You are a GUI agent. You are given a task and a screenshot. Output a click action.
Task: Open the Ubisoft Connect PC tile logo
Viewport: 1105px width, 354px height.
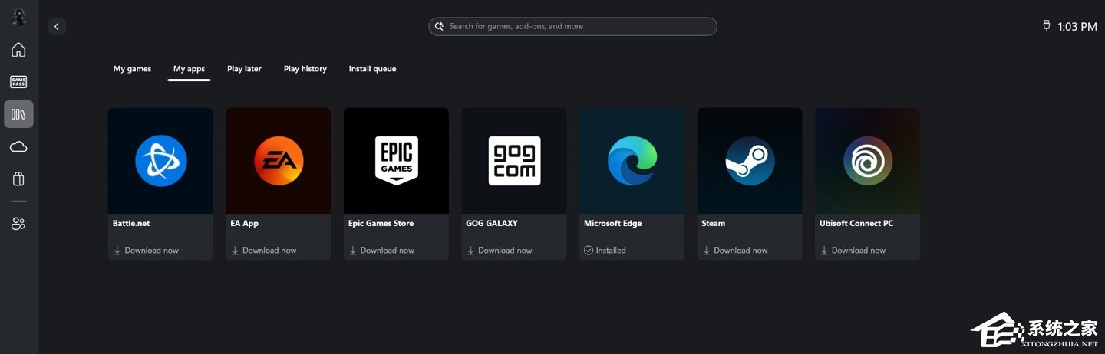point(867,161)
